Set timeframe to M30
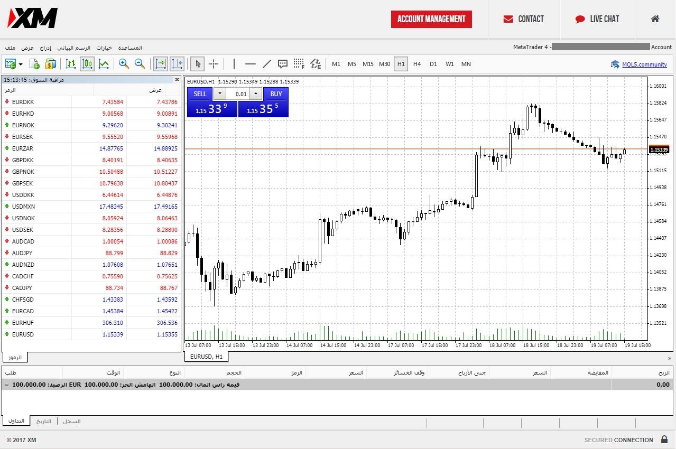The image size is (676, 449). (385, 64)
